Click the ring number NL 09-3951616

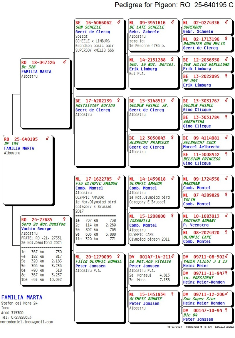147,23
